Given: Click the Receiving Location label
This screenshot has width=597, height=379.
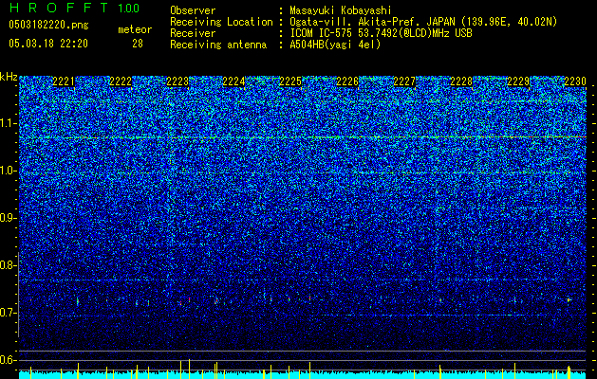Looking at the screenshot, I should 221,22.
